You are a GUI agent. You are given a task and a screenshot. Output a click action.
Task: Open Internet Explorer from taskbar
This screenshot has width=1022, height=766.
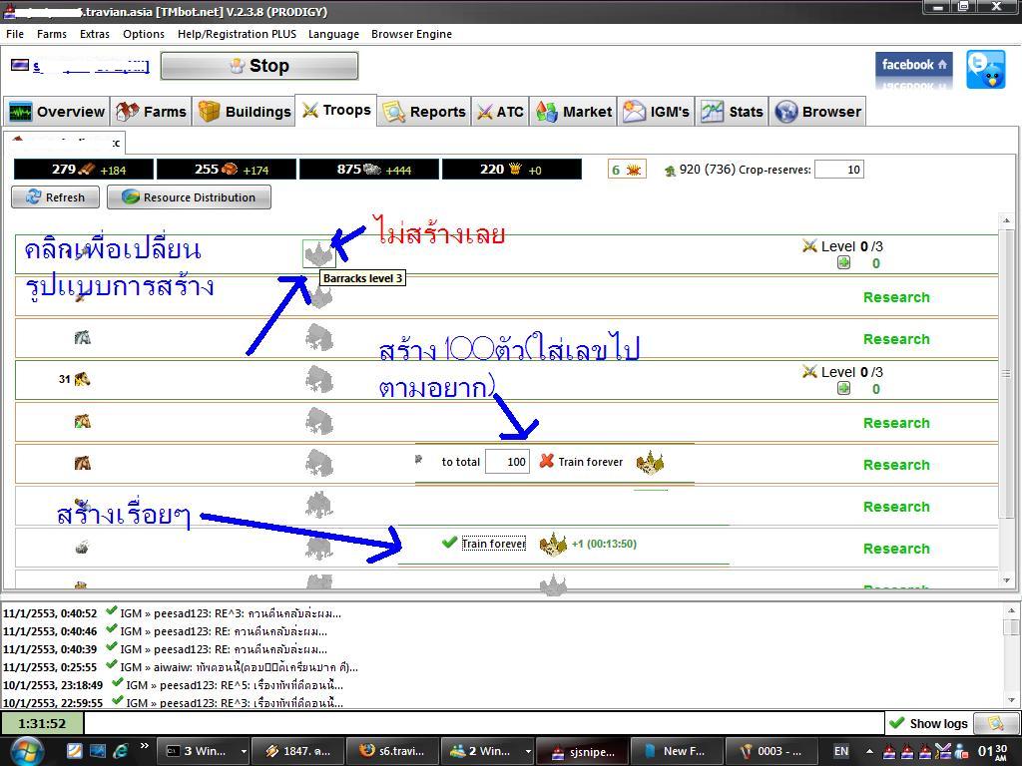121,751
